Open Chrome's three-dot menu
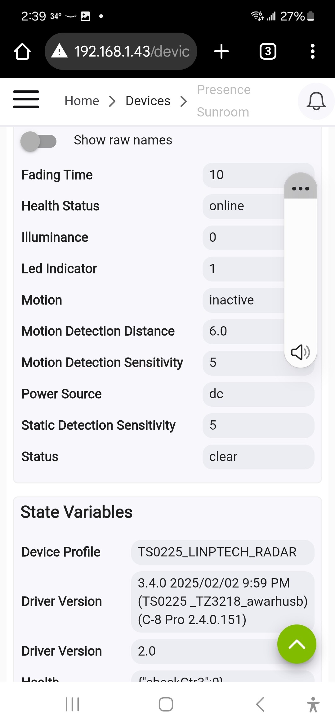Image resolution: width=335 pixels, height=727 pixels. (x=312, y=51)
